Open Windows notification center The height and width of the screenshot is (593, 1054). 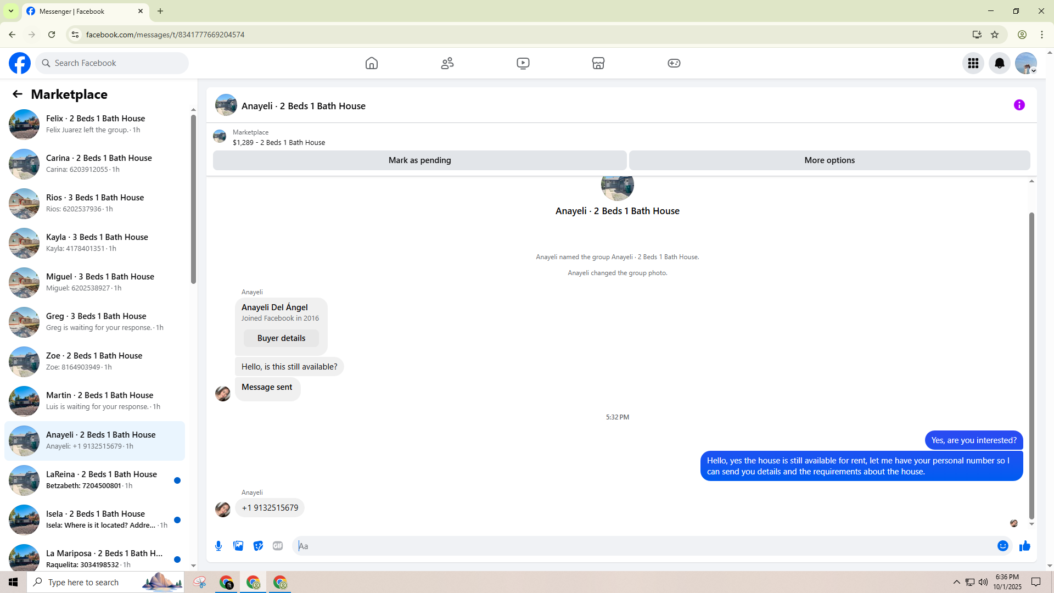(1036, 582)
